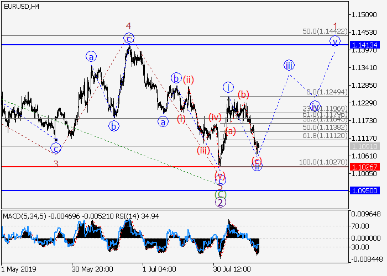This screenshot has height=276, width=387.
Task: Select the red (ii) wave label
Action: tap(189, 79)
